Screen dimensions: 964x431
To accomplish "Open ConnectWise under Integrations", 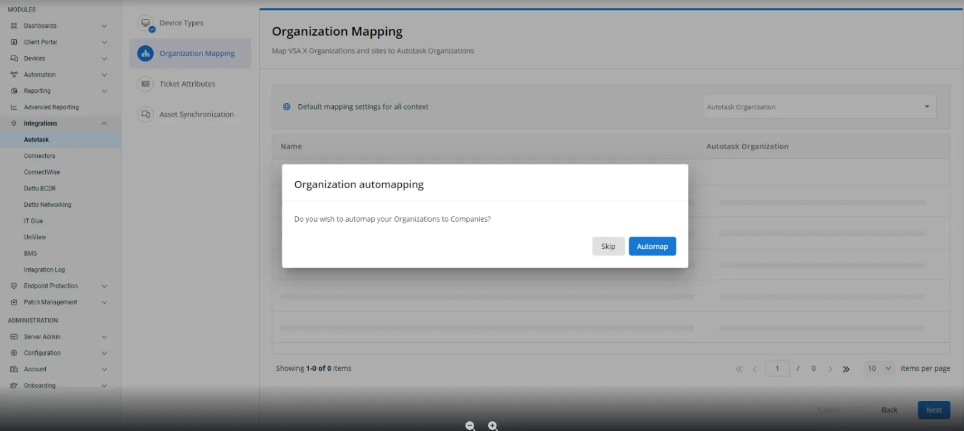I will click(42, 172).
